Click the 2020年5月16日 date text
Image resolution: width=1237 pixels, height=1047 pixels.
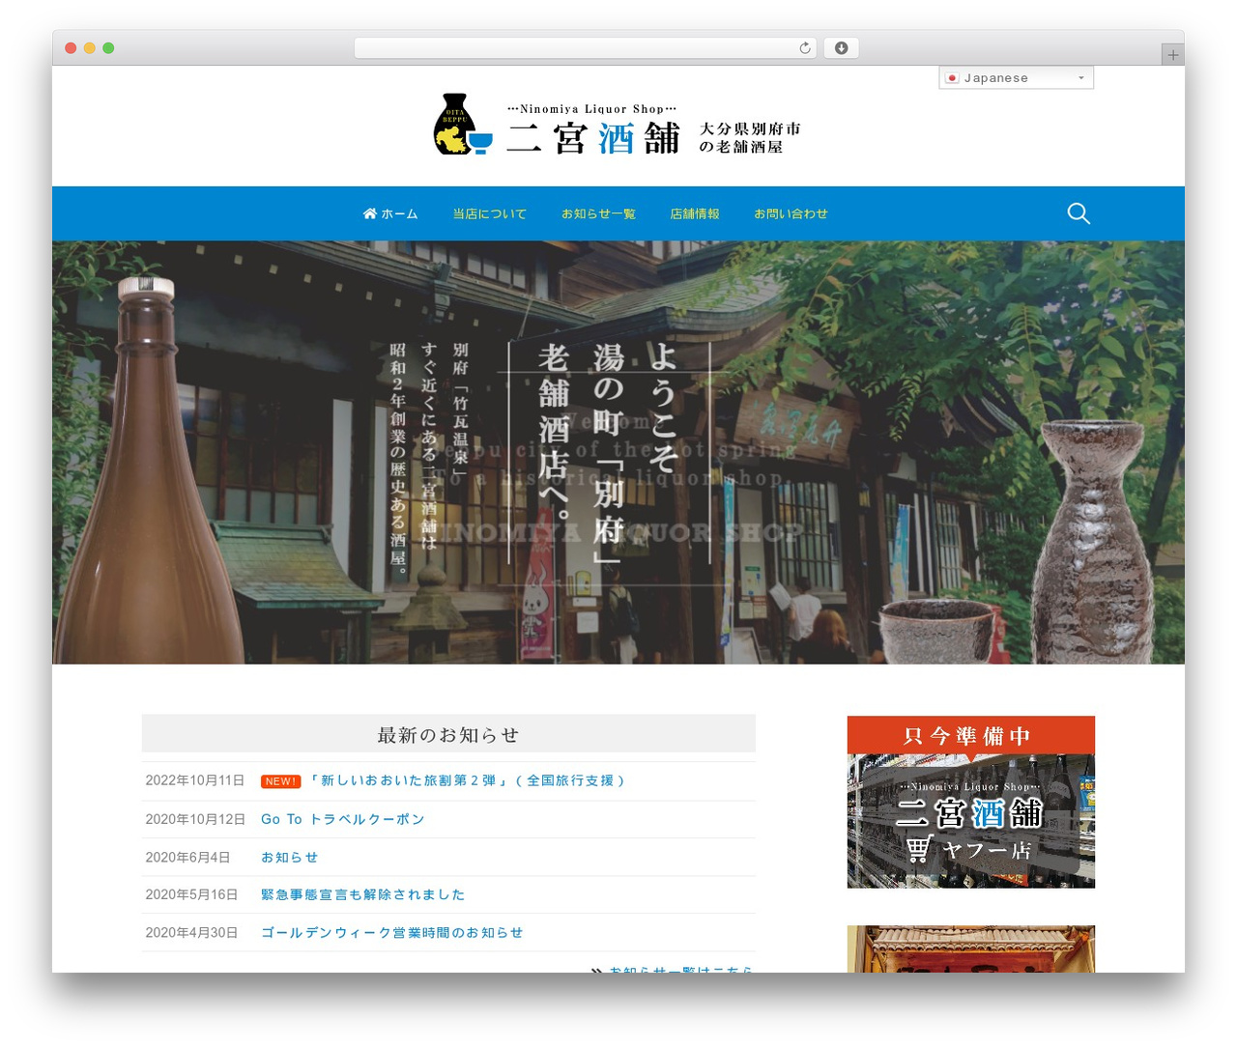tap(191, 894)
